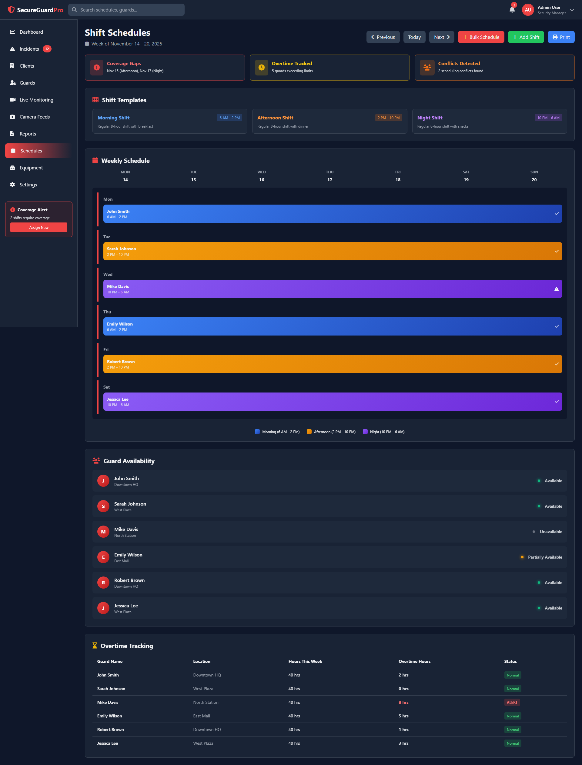582x765 pixels.
Task: Click Mike Davis shift warning triangle
Action: click(556, 289)
